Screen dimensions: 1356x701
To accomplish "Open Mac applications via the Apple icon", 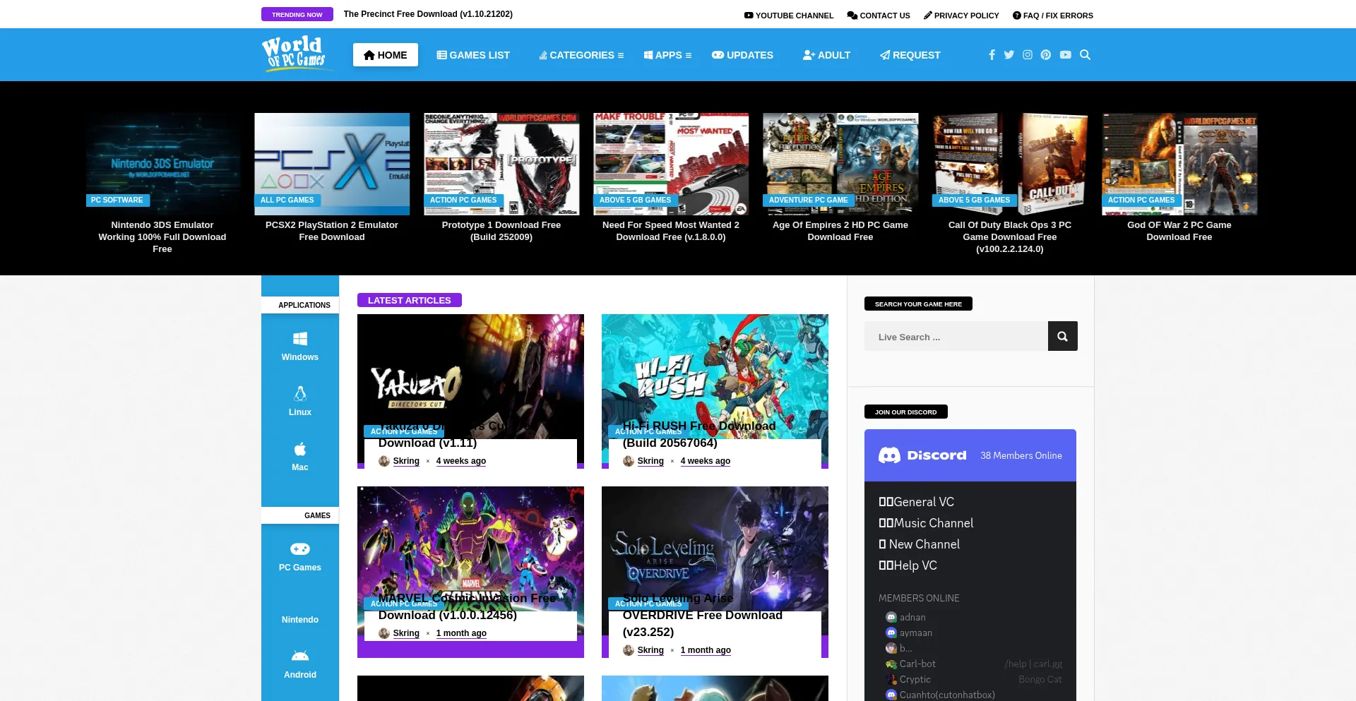I will [299, 448].
